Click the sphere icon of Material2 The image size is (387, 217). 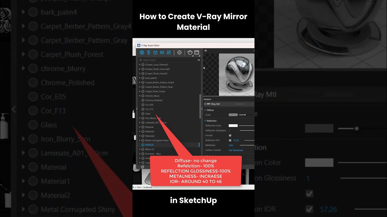tap(143, 136)
